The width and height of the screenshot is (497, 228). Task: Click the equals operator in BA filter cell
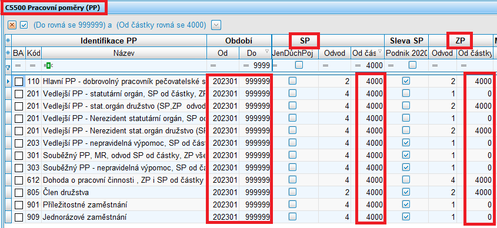(x=18, y=66)
